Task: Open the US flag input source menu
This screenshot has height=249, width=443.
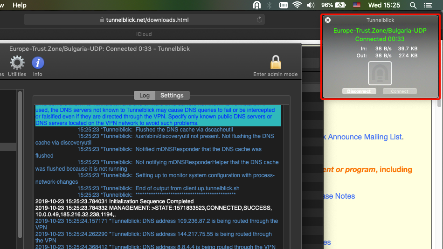Action: 356,5
